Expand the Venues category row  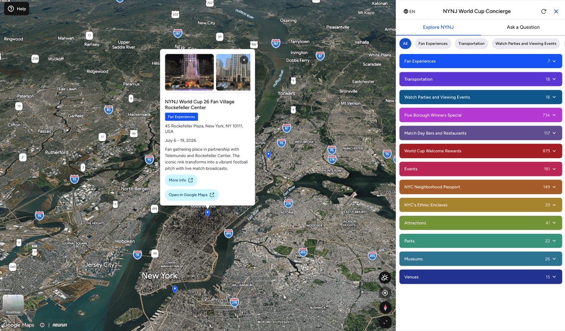pos(481,277)
